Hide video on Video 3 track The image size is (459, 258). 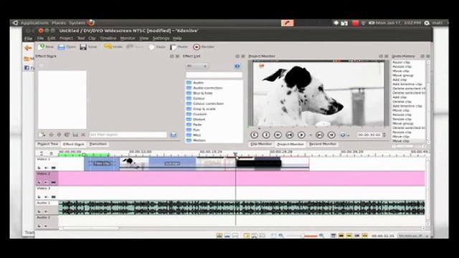(x=53, y=197)
